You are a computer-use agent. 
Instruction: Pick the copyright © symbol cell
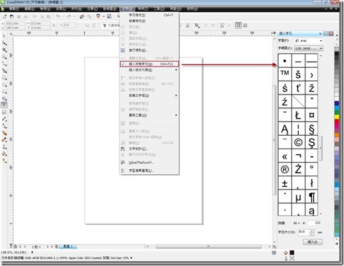[x=298, y=142]
